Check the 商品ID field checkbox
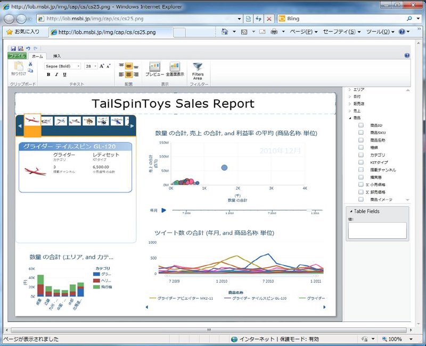This screenshot has height=346, width=426. pos(361,125)
